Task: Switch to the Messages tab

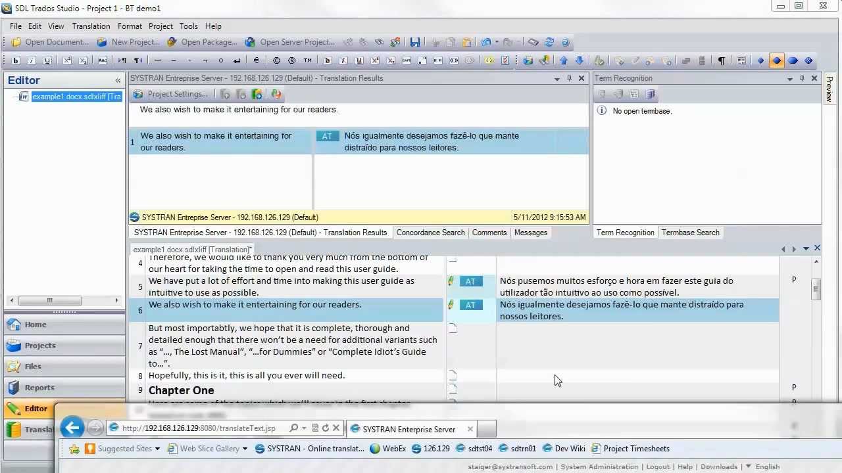Action: coord(531,233)
